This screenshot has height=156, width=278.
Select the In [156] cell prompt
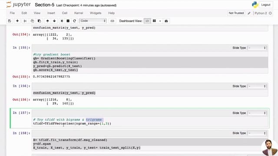(x=21, y=86)
